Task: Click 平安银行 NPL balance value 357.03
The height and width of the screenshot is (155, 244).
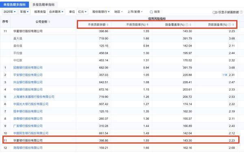Action: [x=104, y=75]
